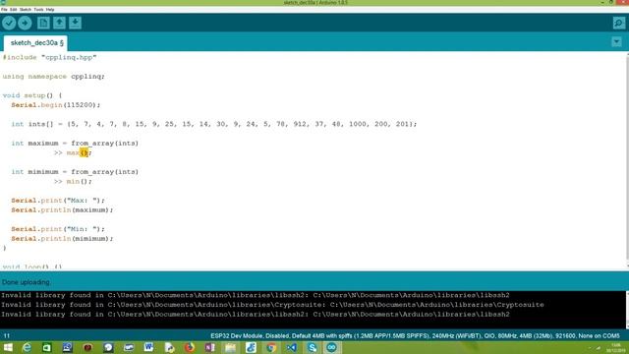Open OneNote from the taskbar
The image size is (629, 354).
(209, 347)
